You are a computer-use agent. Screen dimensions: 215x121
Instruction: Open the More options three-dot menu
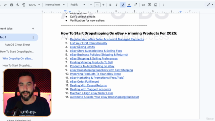pyautogui.click(x=164, y=5)
